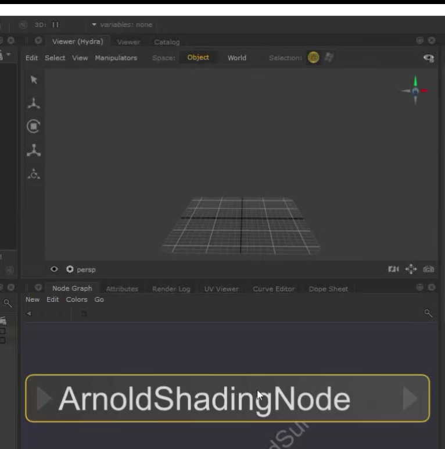Screen dimensions: 445x449
Task: Open the variables: none dropdown
Action: [x=122, y=25]
